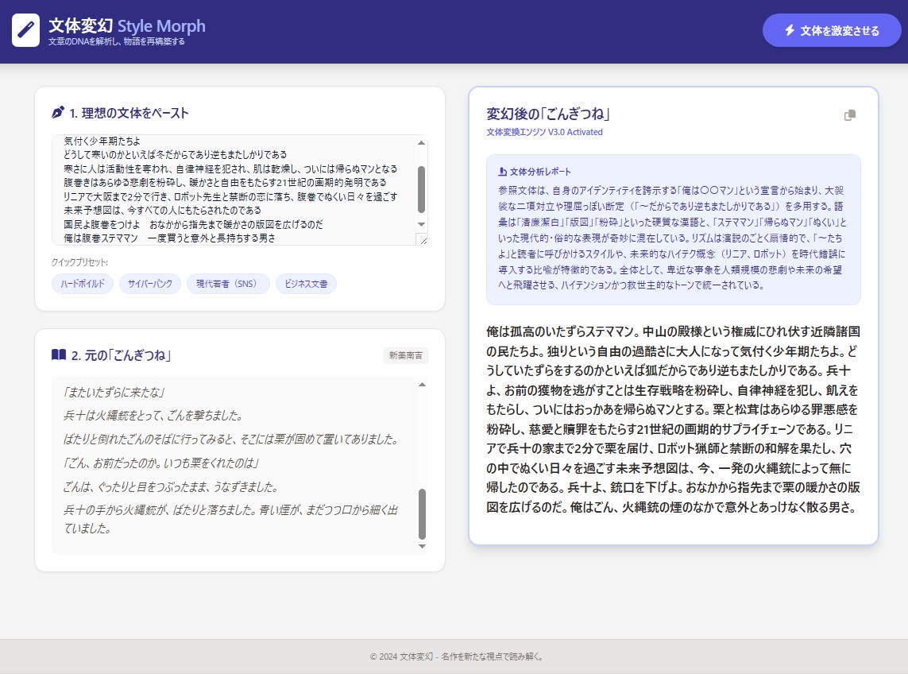
Task: Click the style text area's scroll-down arrow
Action: point(421,225)
